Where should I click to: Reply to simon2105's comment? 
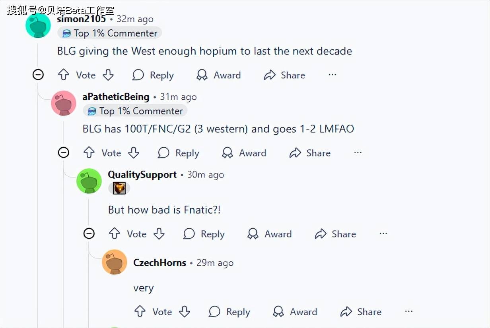pos(153,75)
